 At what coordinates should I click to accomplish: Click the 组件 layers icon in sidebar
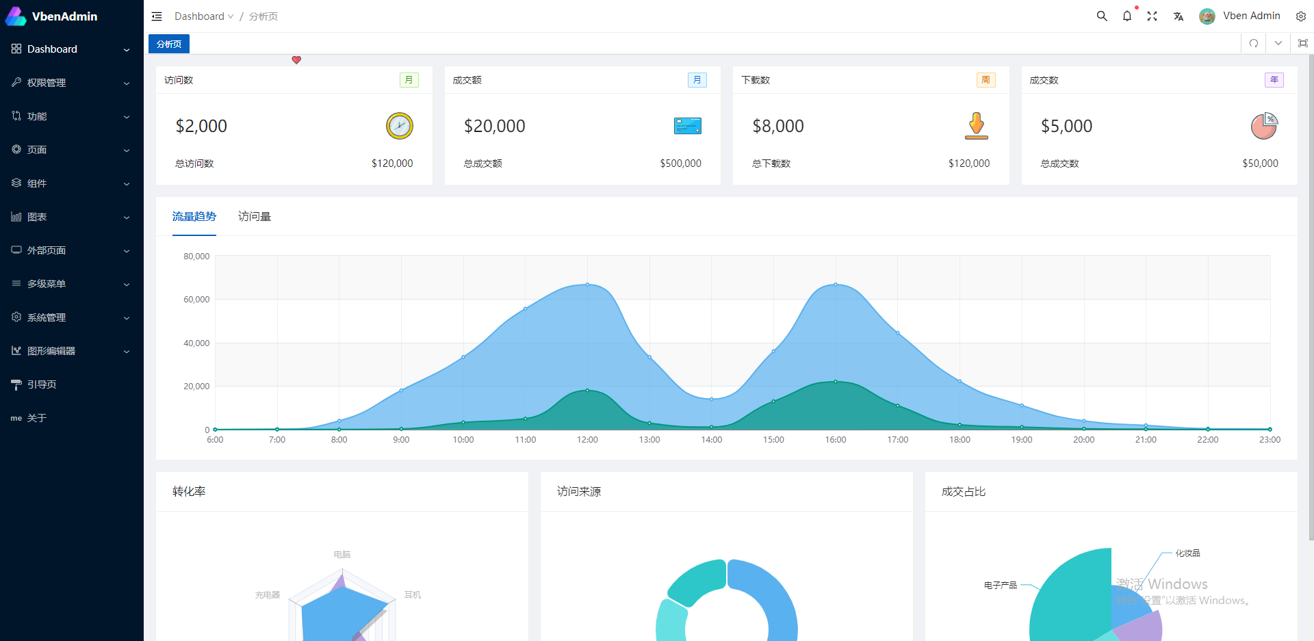(x=16, y=183)
